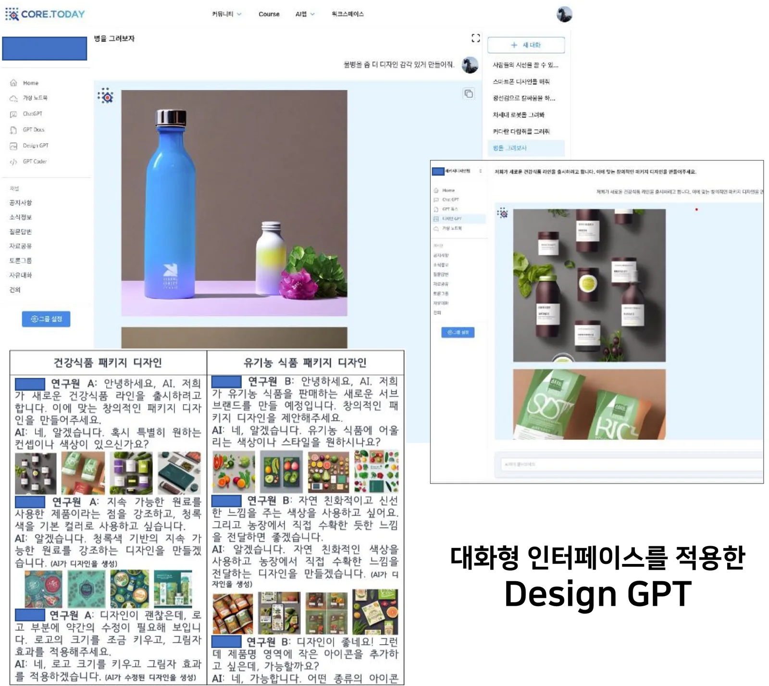Screen dimensions: 769x686
Task: Click the dark jars package image in inset window
Action: tap(589, 285)
